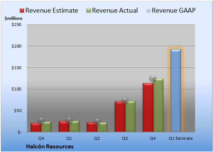
Task: Click the '$millions' axis unit label
Action: click(13, 18)
